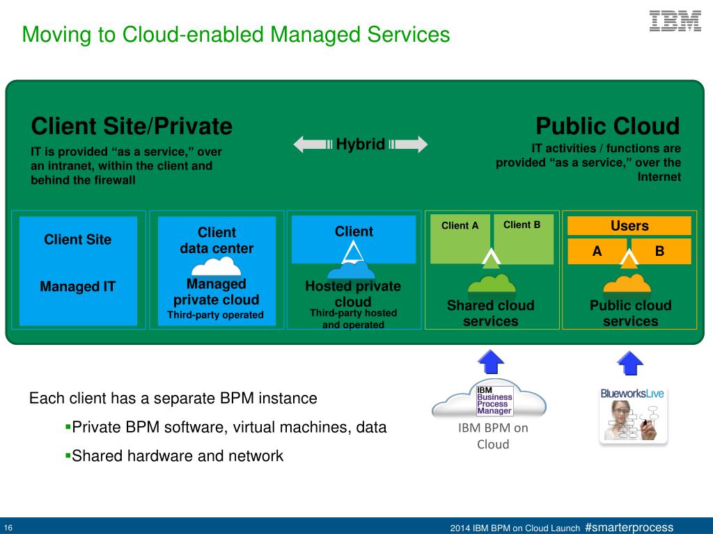Click the triangle between Client A and Client B
Screen dimensions: 713x534
click(491, 258)
